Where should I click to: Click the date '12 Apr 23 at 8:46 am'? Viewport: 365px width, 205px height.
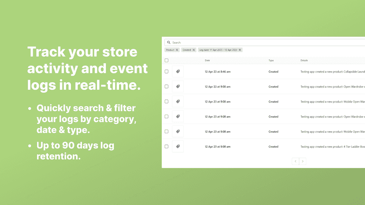218,72
